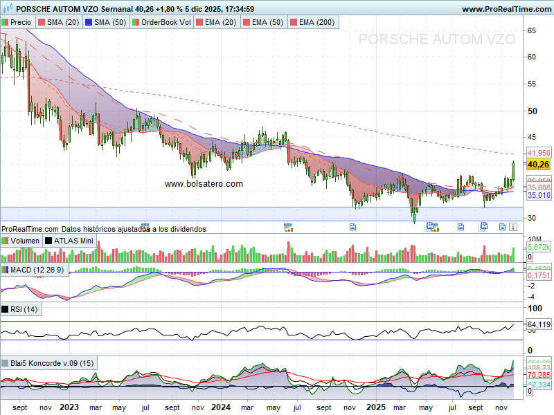
Task: Follow the www.ProRealTime.com link at top right
Action: click(506, 9)
